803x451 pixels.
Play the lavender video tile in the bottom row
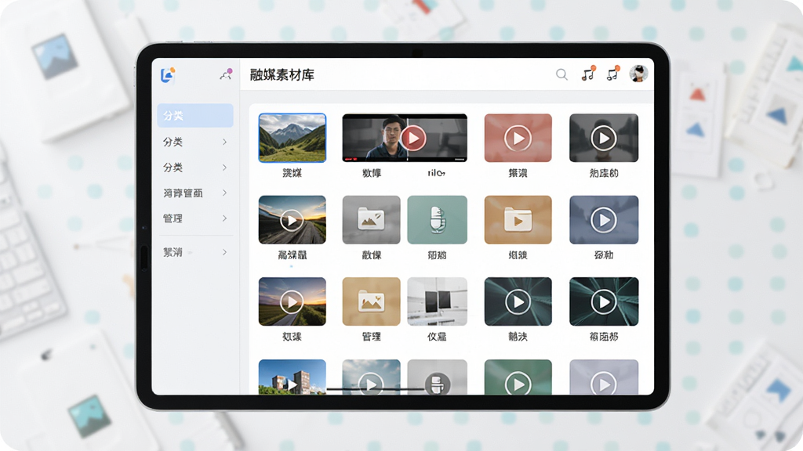point(604,377)
